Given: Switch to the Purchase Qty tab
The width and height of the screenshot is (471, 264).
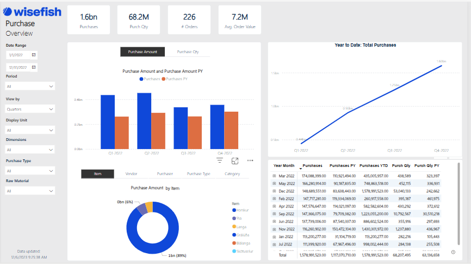Looking at the screenshot, I should [188, 52].
